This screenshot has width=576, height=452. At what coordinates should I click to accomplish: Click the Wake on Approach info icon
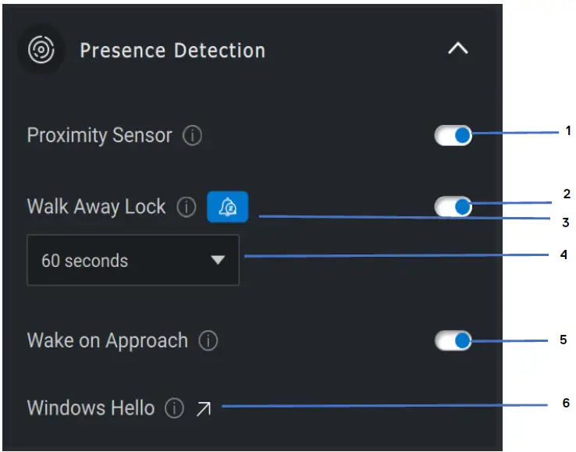(208, 341)
